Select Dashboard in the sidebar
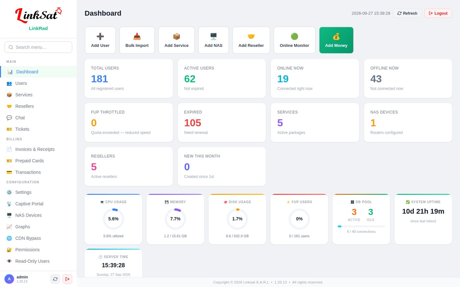460x287 pixels. [x=38, y=72]
